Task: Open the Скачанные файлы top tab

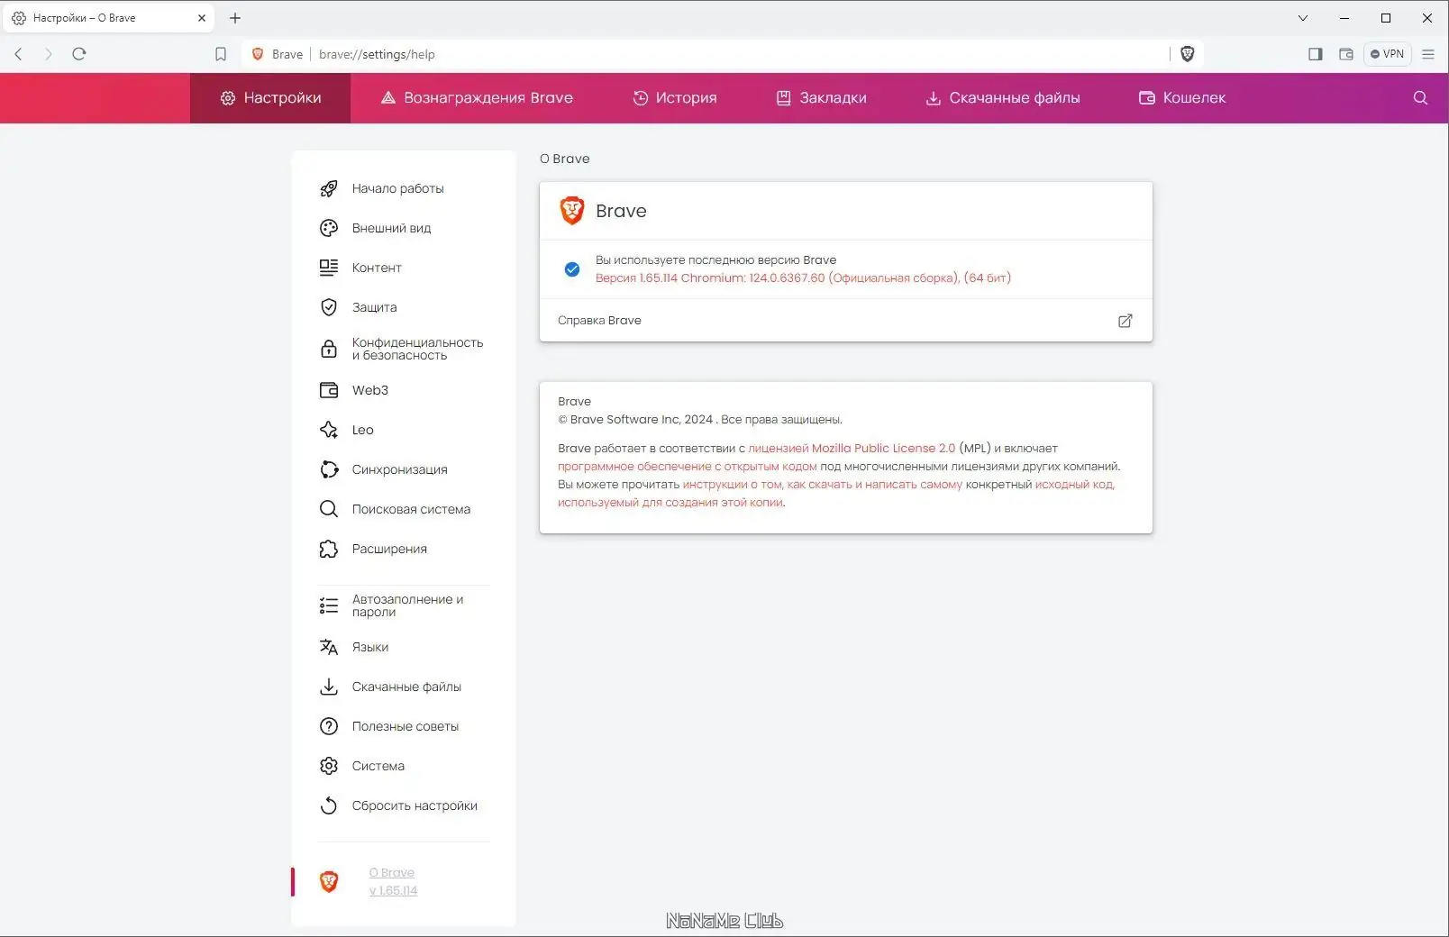Action: (1003, 98)
